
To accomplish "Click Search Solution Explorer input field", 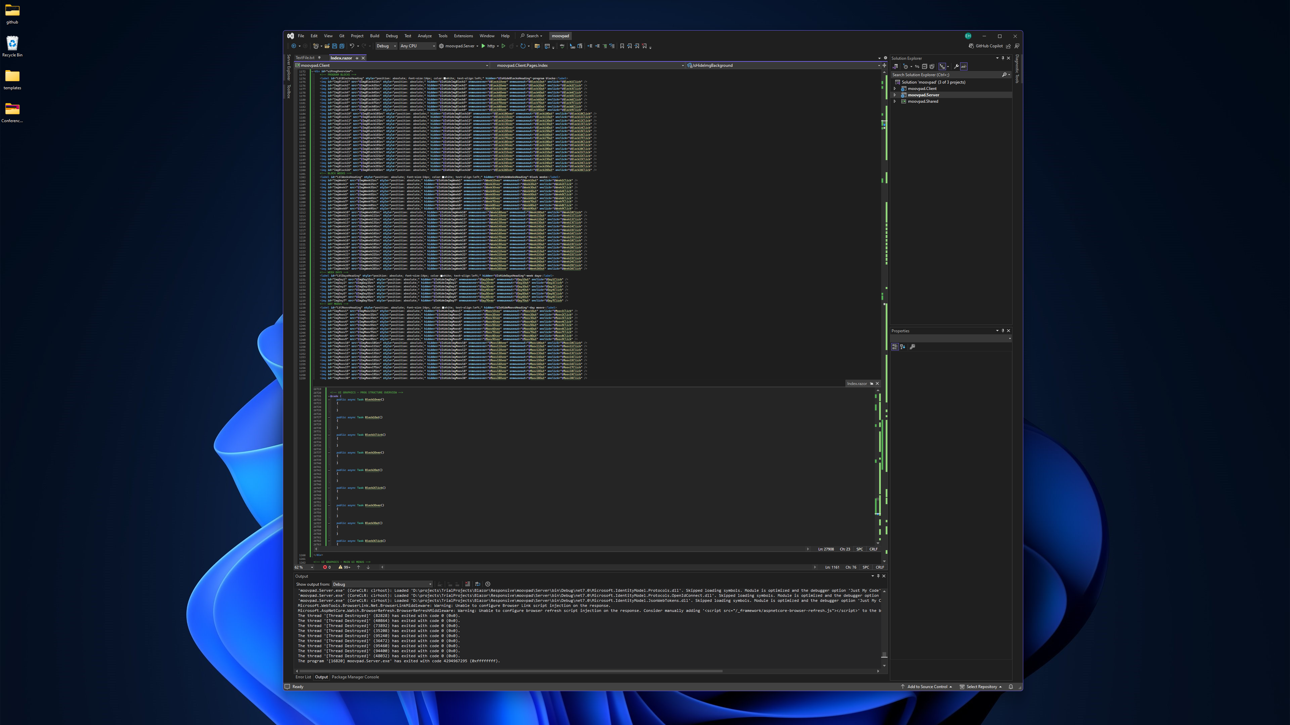I will pyautogui.click(x=946, y=75).
